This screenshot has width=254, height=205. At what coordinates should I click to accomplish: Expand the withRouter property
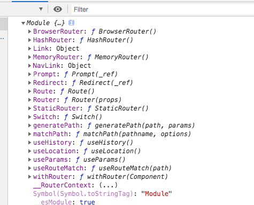(x=29, y=177)
